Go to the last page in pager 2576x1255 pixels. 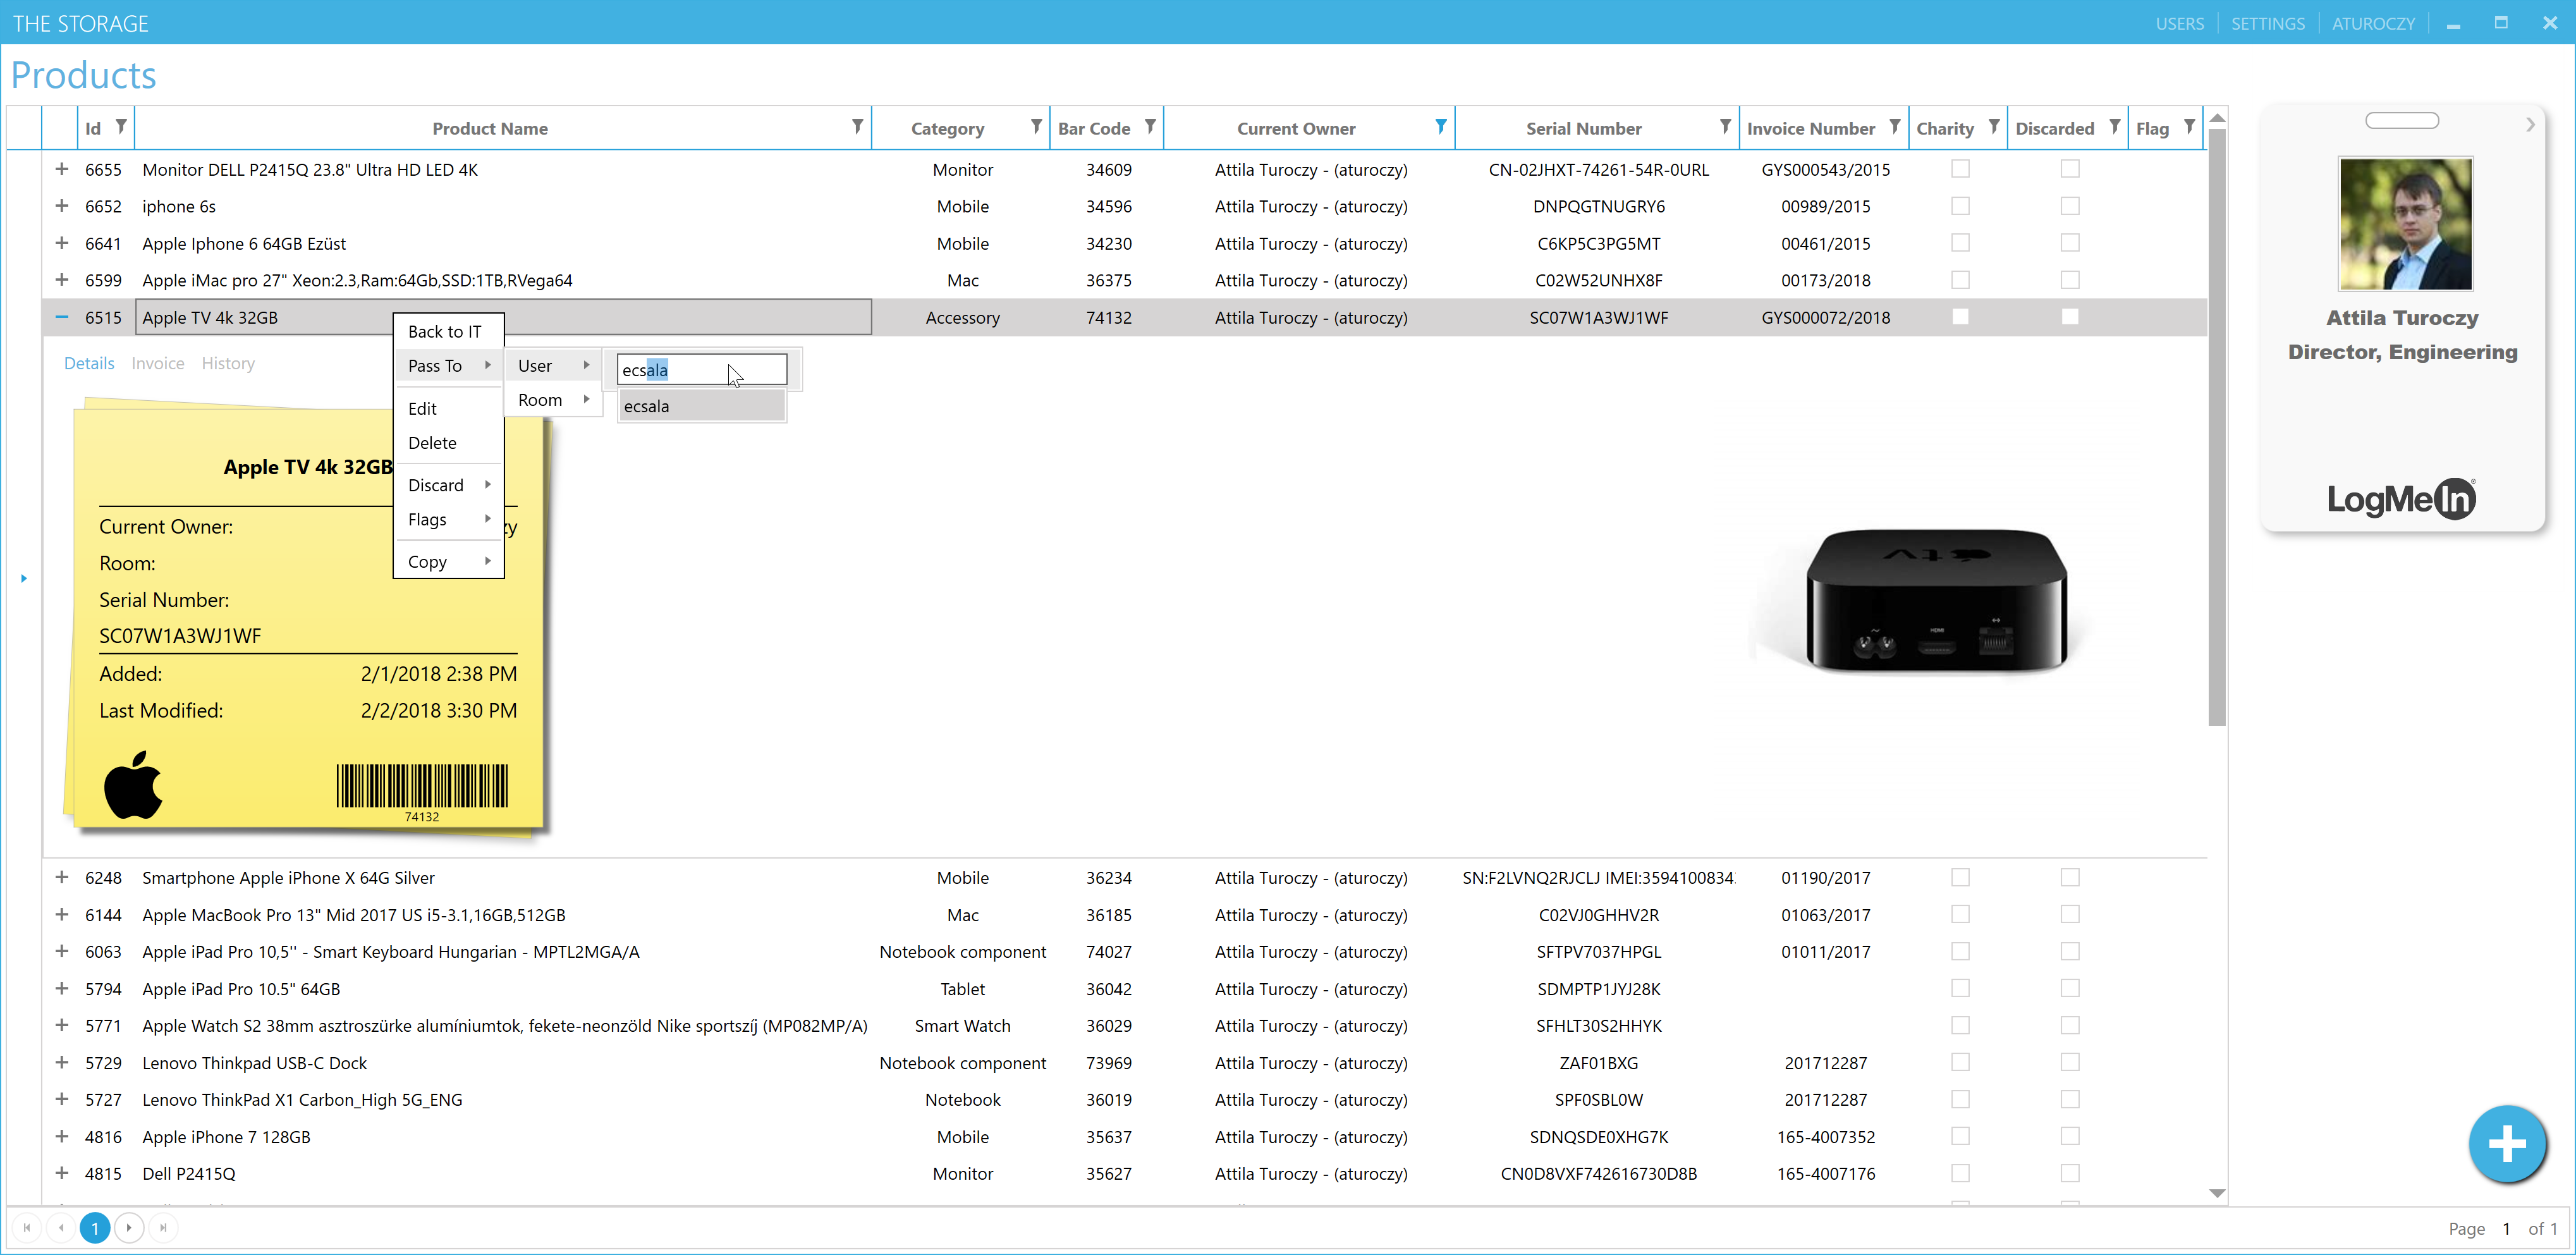pos(163,1227)
